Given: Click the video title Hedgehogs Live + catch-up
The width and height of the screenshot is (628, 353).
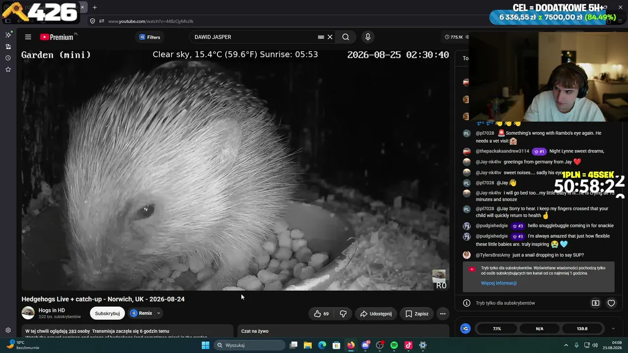Looking at the screenshot, I should [x=103, y=299].
